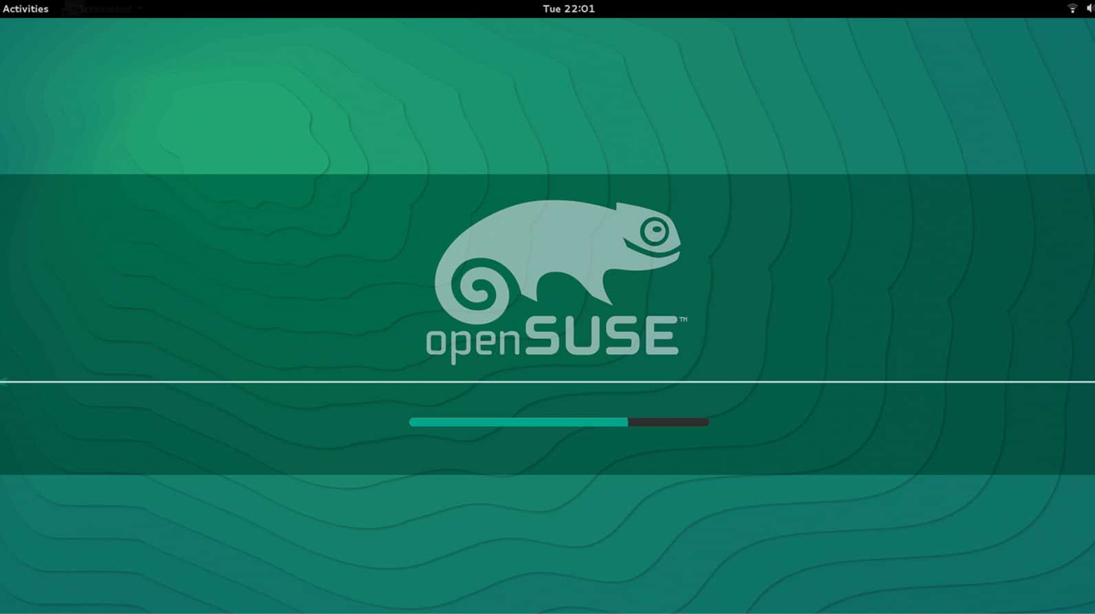Open the Activities overview

pos(25,9)
